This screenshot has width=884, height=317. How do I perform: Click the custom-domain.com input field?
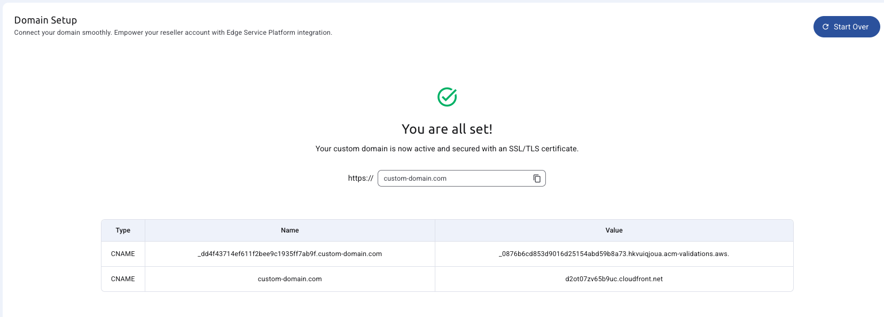[x=461, y=179]
